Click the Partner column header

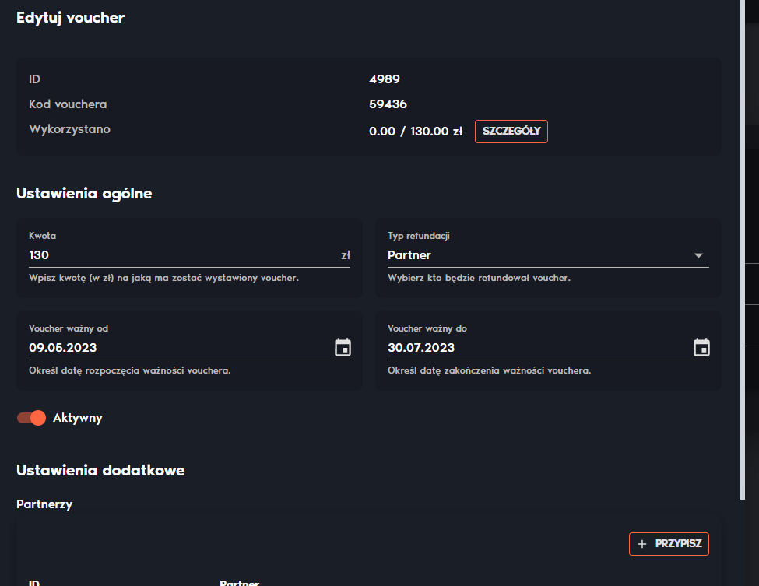click(x=240, y=583)
